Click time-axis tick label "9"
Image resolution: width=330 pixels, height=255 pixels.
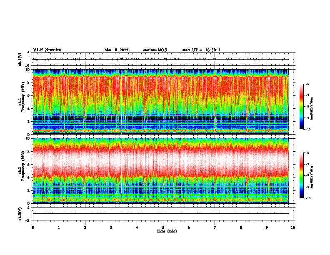[267, 227]
